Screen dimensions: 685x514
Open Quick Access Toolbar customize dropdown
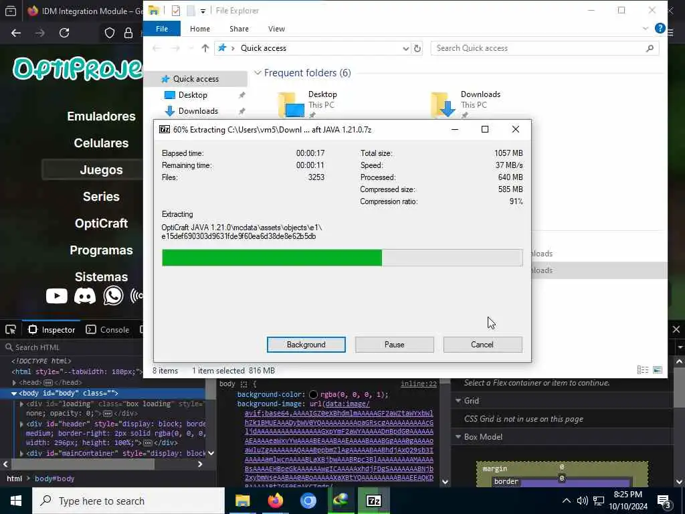click(203, 11)
